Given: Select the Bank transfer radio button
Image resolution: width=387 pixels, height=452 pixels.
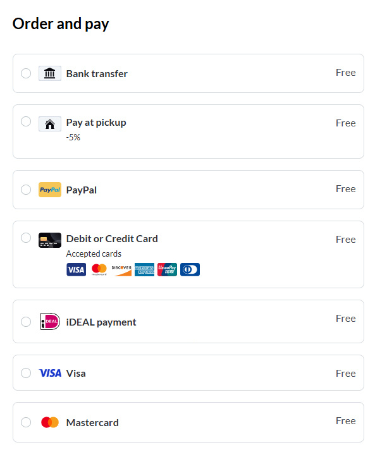Looking at the screenshot, I should tap(26, 73).
